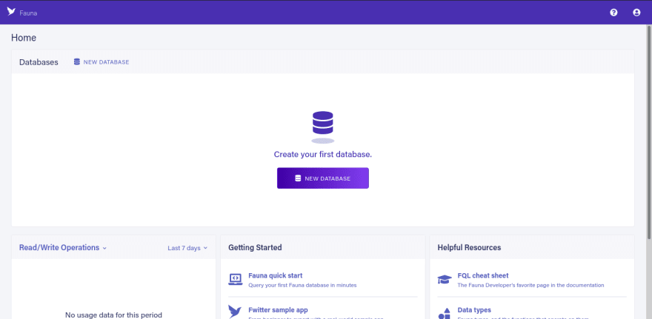Click the Home page heading
652x319 pixels.
[x=24, y=38]
